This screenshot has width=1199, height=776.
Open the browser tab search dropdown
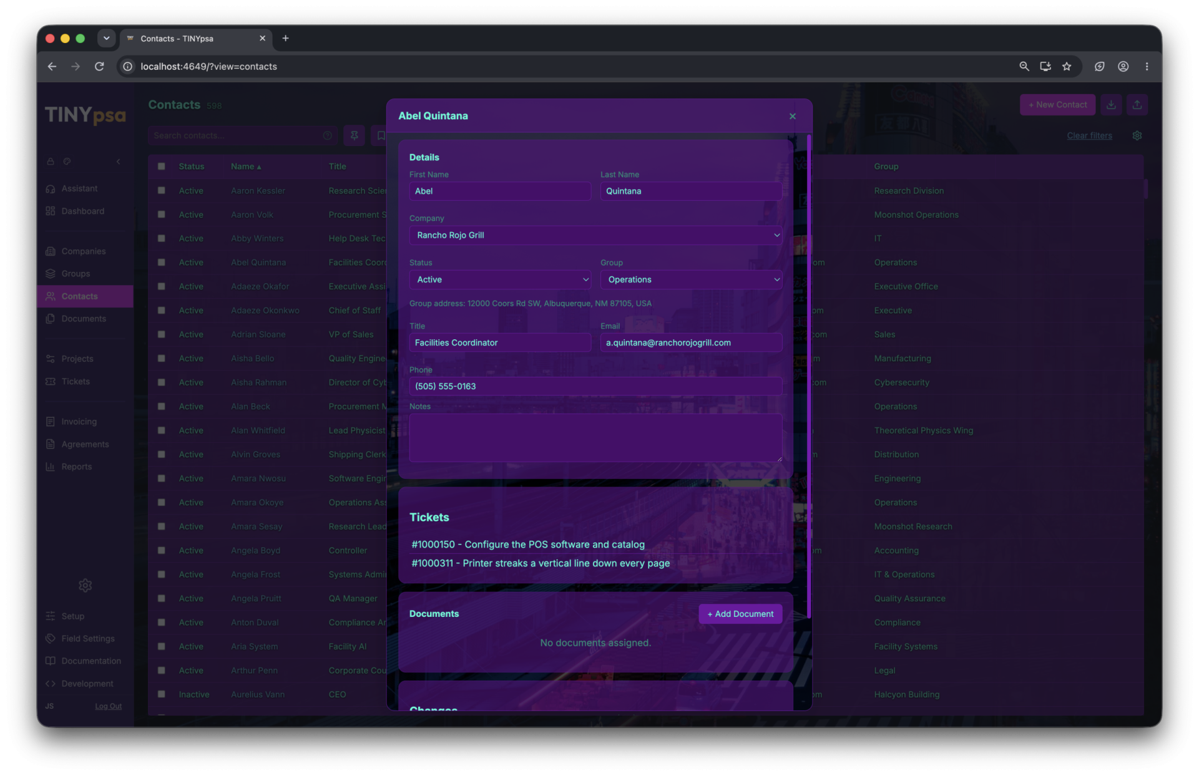pos(107,39)
